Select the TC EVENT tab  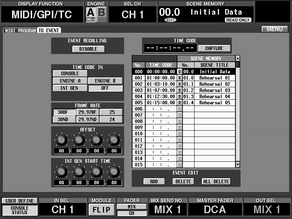point(49,30)
